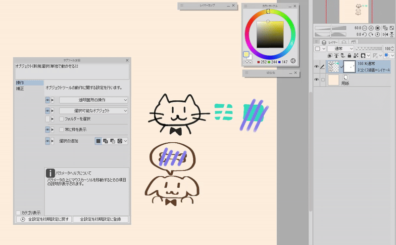Open the layer palette color dropdown
The image size is (396, 245).
pyautogui.click(x=320, y=48)
